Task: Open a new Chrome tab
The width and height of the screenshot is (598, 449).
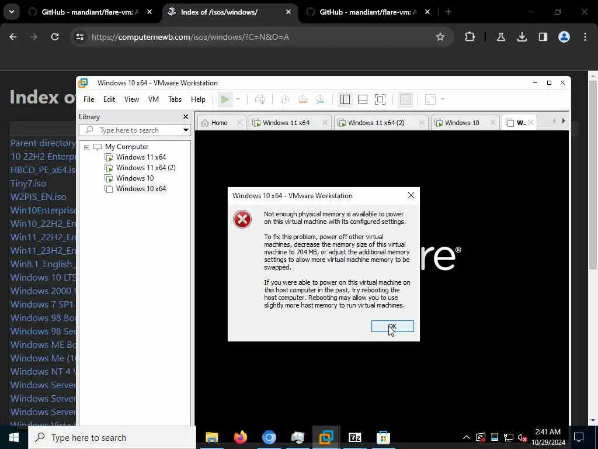Action: (x=448, y=12)
